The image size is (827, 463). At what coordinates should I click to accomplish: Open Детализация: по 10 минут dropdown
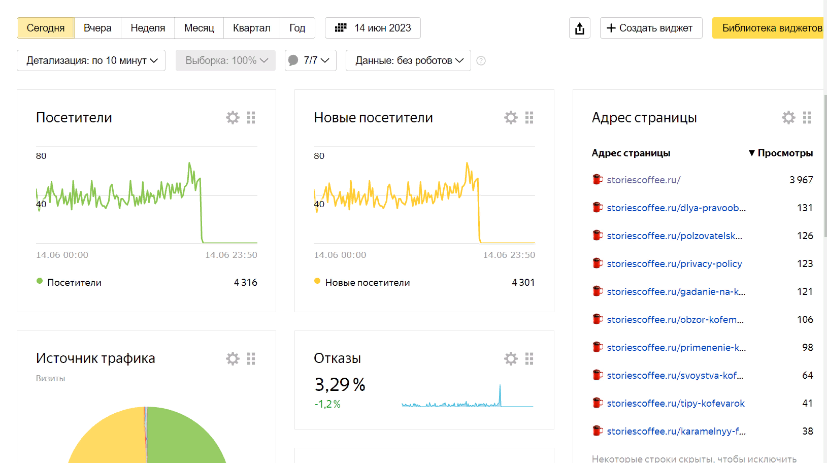point(91,60)
